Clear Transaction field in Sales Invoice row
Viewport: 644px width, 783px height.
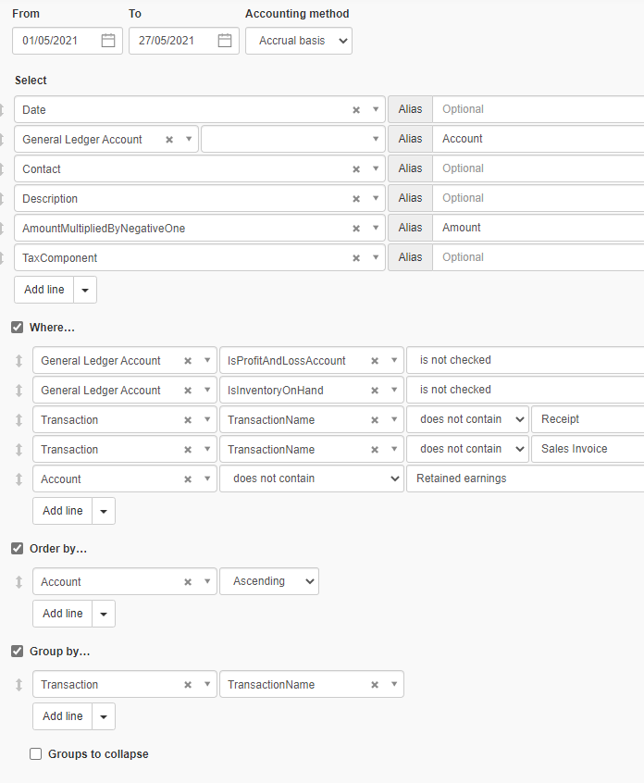pyautogui.click(x=188, y=450)
